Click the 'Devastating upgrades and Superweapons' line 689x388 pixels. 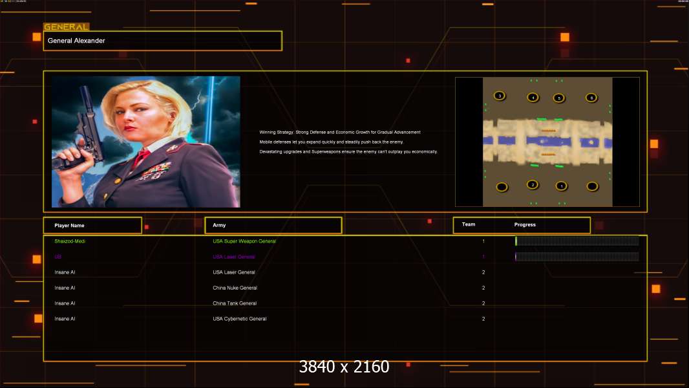point(348,151)
